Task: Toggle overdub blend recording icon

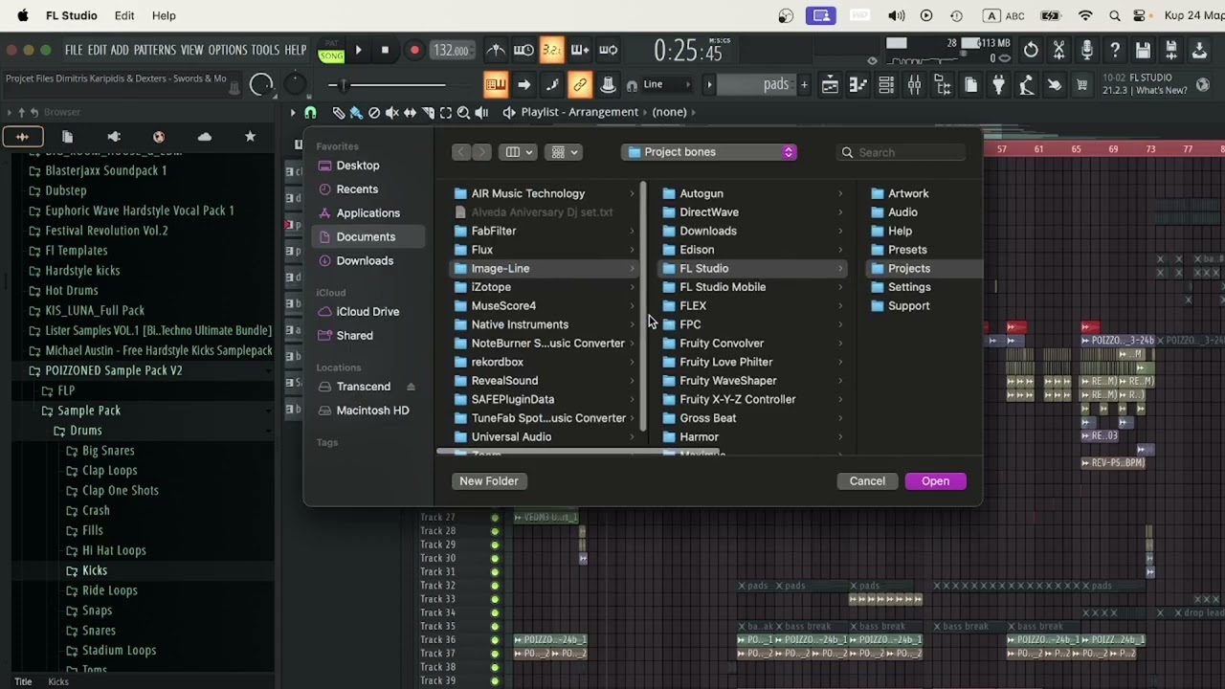Action: point(580,50)
